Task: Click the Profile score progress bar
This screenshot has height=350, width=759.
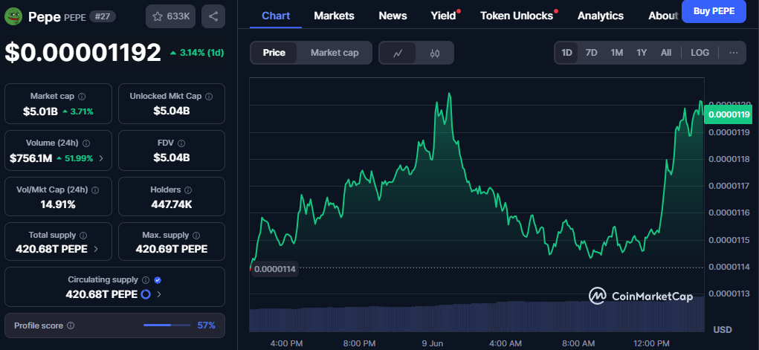Action: click(167, 325)
